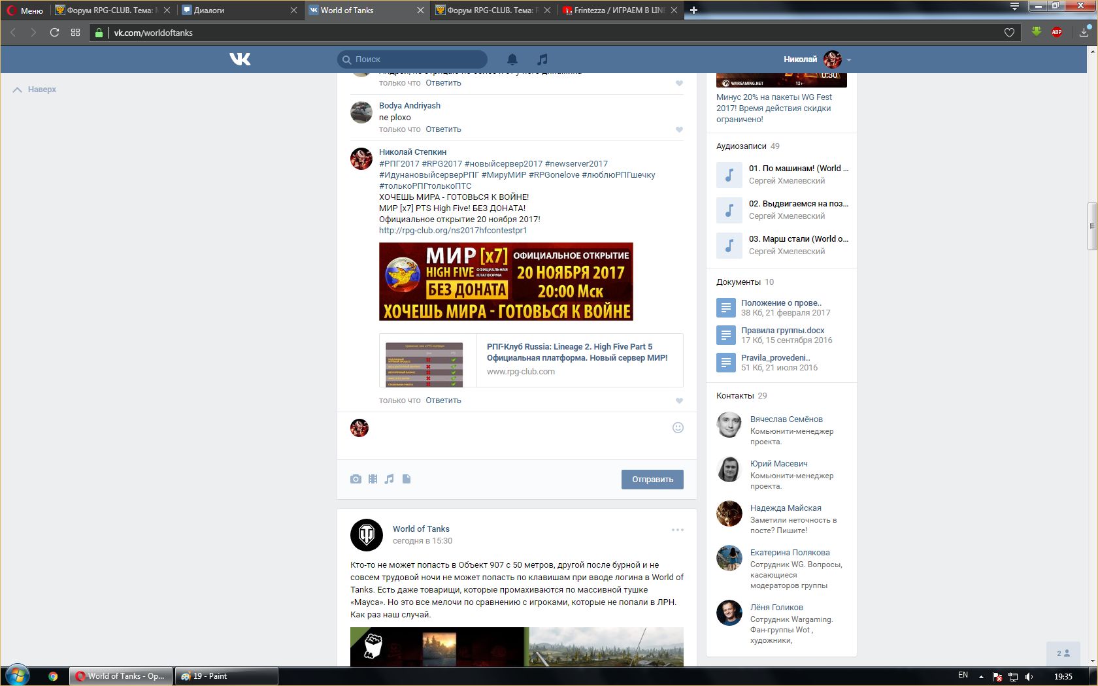The image size is (1098, 686).
Task: Open the Adblock Plus extension icon
Action: tap(1057, 32)
